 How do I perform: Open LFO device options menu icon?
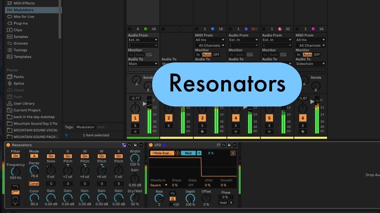pyautogui.click(x=235, y=145)
